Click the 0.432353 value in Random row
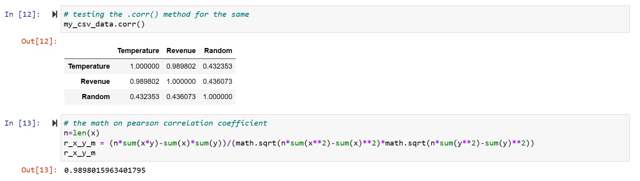 click(144, 97)
